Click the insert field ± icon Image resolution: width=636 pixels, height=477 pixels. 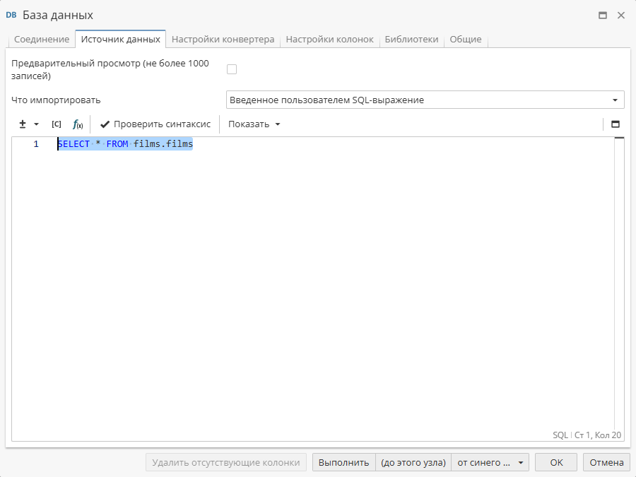coord(21,124)
